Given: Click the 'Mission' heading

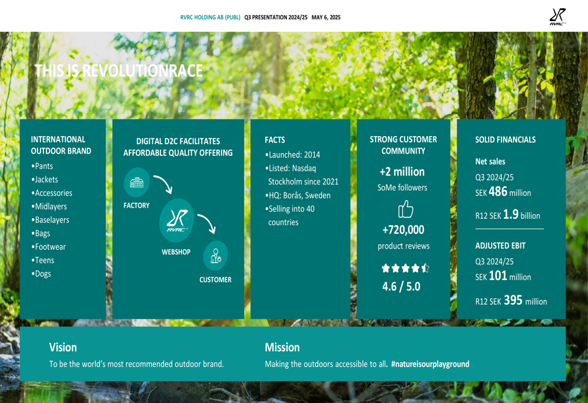Looking at the screenshot, I should tap(282, 348).
